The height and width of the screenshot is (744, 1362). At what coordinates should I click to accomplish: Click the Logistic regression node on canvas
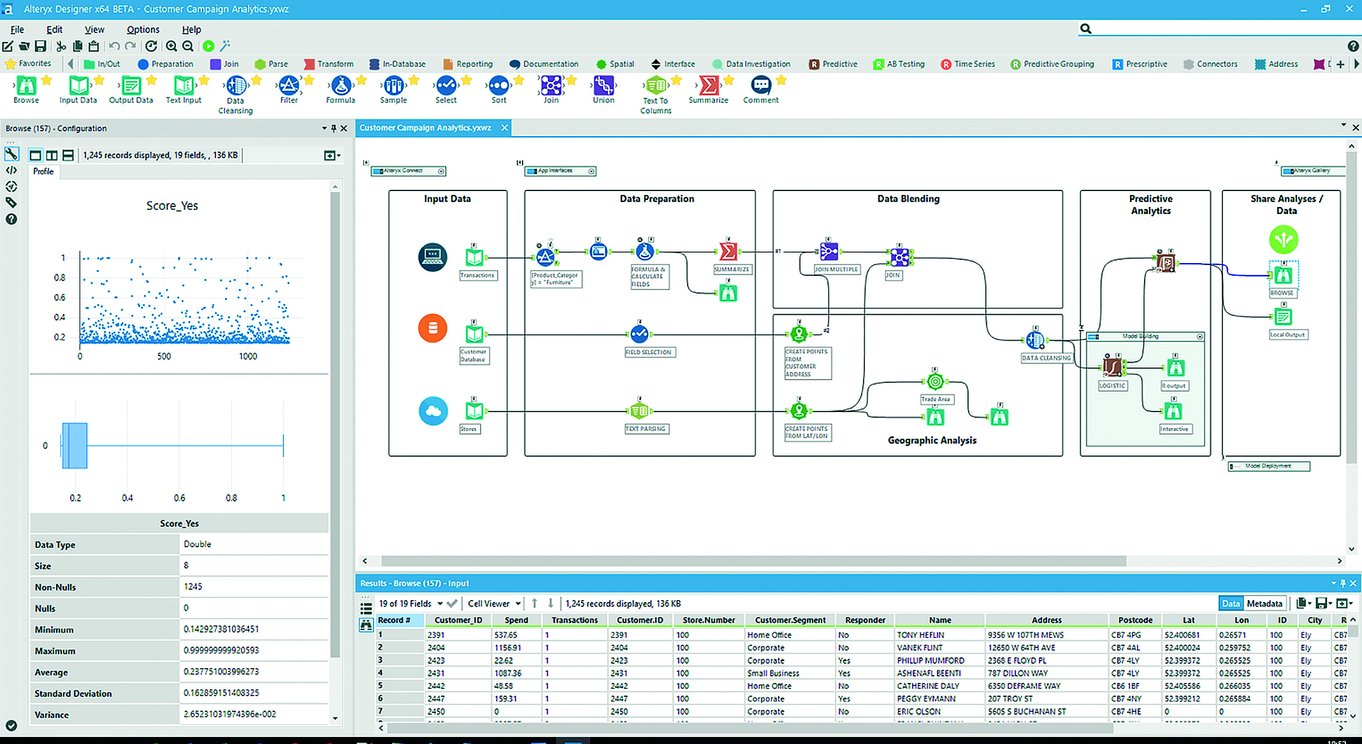point(1112,368)
